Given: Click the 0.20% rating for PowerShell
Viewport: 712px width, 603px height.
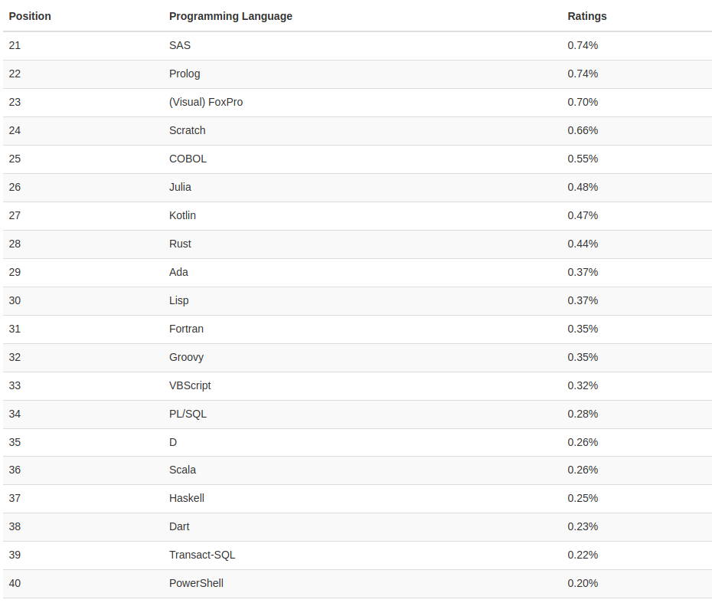Looking at the screenshot, I should 583,583.
